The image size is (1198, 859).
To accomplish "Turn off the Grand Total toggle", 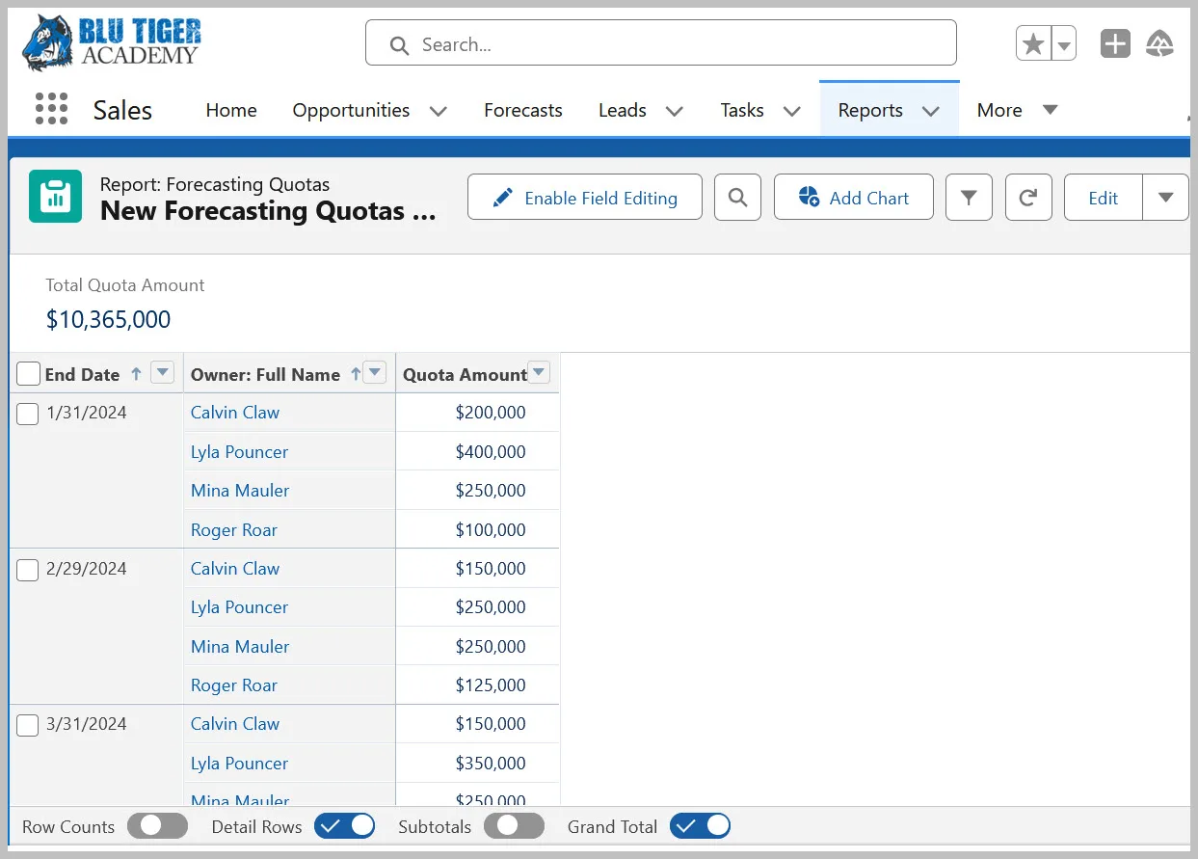I will click(x=700, y=826).
